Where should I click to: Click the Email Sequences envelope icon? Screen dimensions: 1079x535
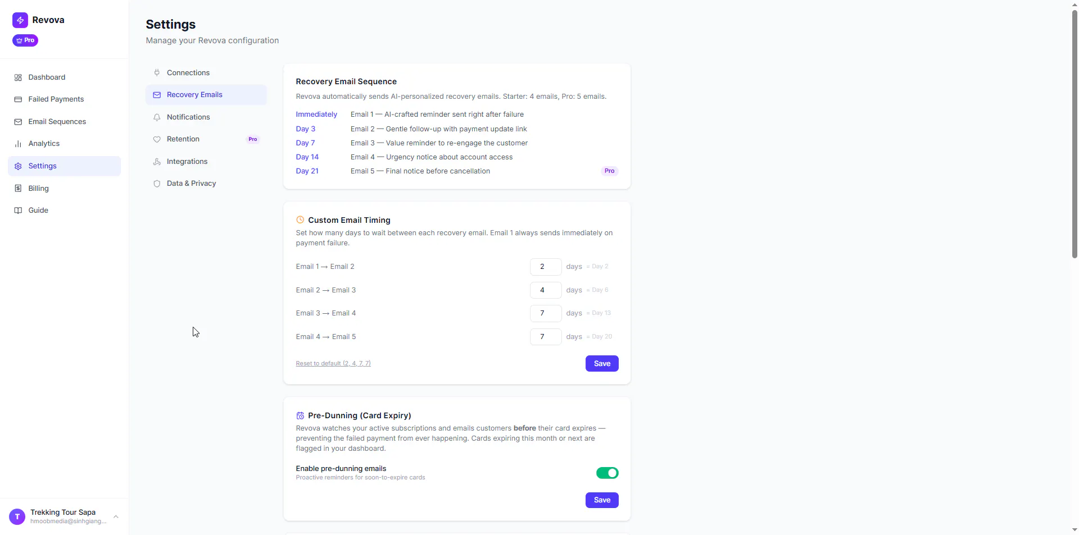coord(18,122)
